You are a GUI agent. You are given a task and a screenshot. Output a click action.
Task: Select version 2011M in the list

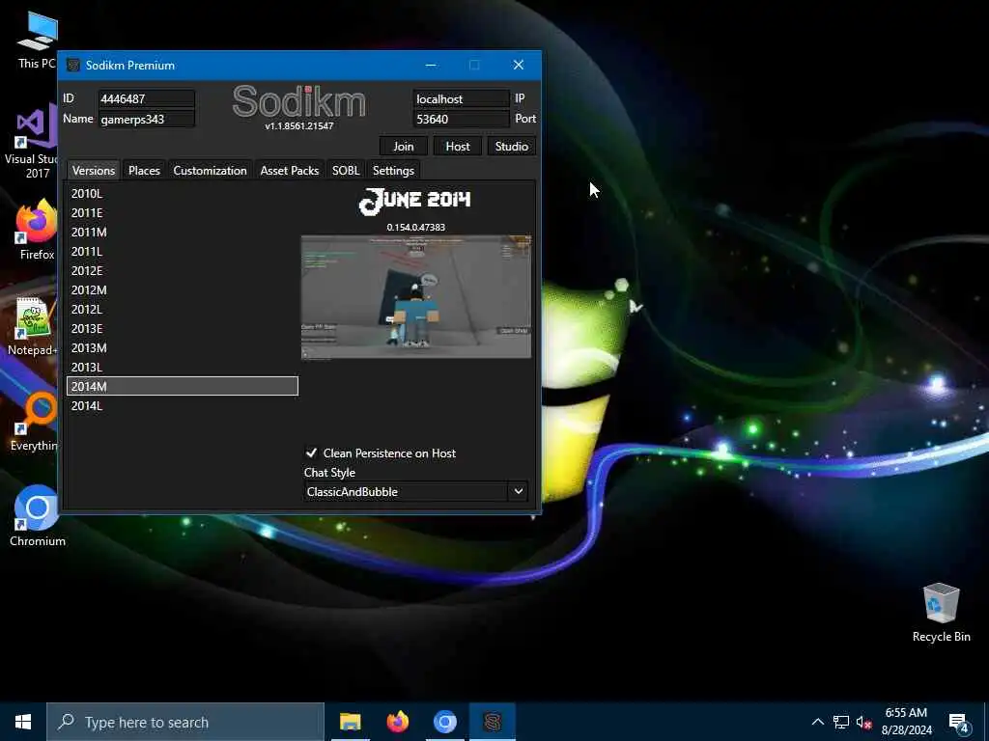[x=183, y=232]
